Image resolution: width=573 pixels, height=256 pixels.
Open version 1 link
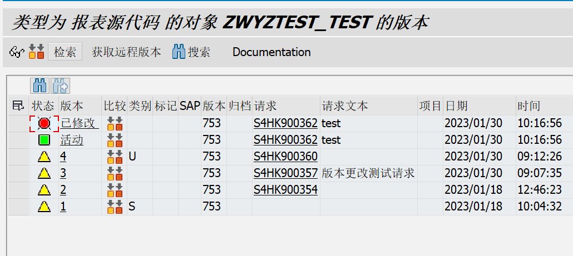coord(63,207)
